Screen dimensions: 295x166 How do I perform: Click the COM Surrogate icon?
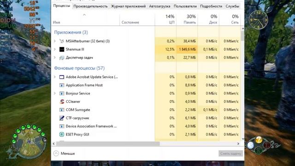tap(62, 110)
